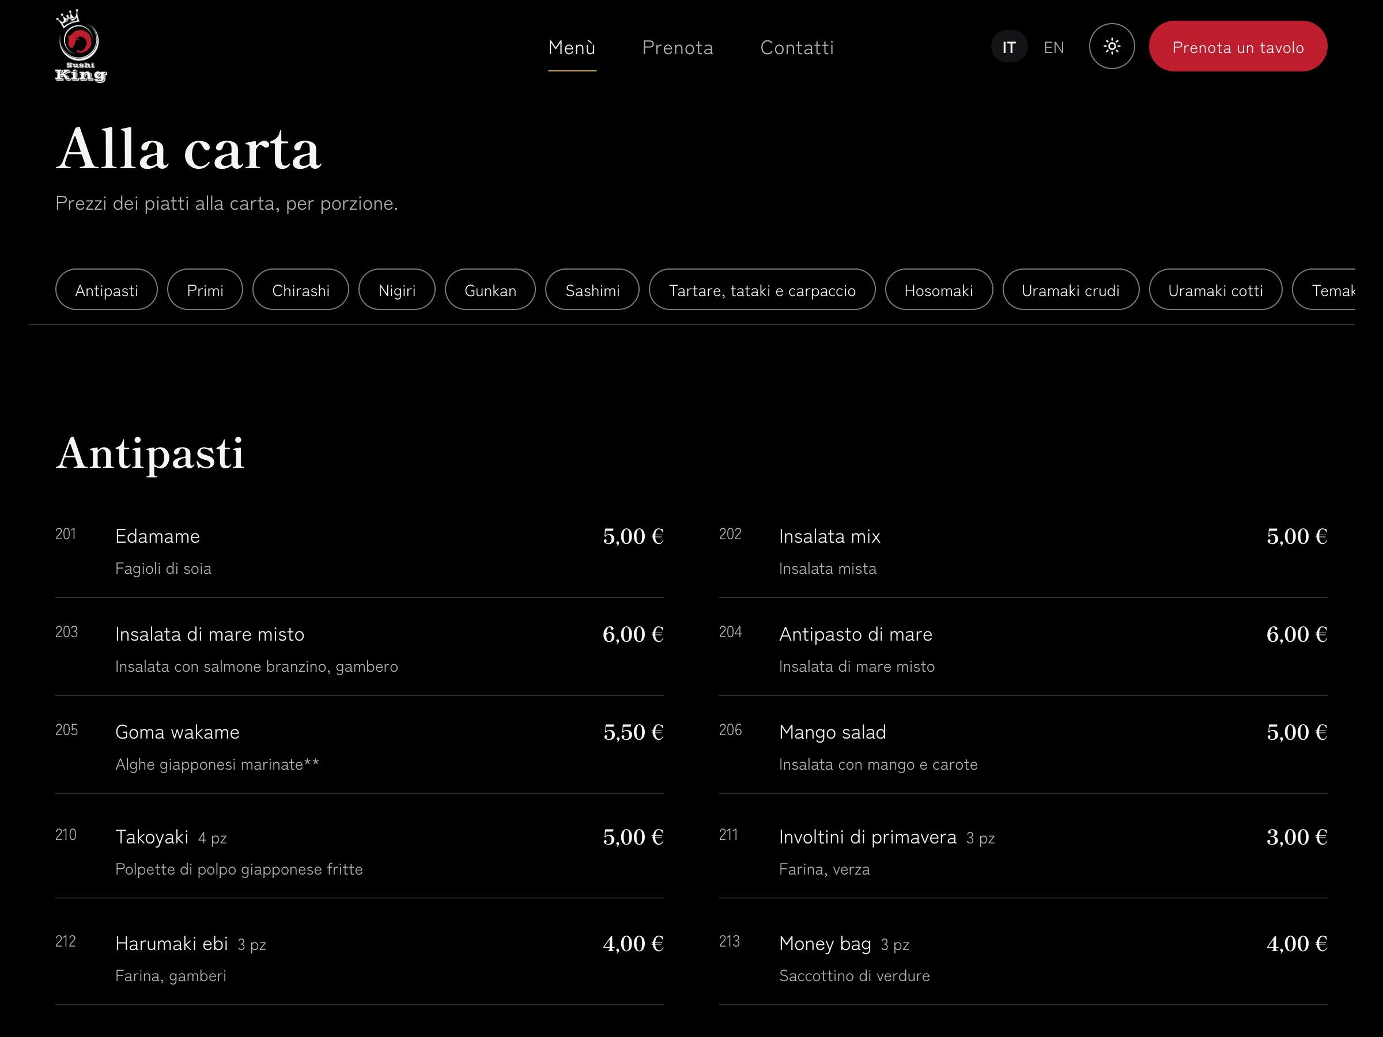Click the Goma wakame dish name
The height and width of the screenshot is (1037, 1383).
177,732
